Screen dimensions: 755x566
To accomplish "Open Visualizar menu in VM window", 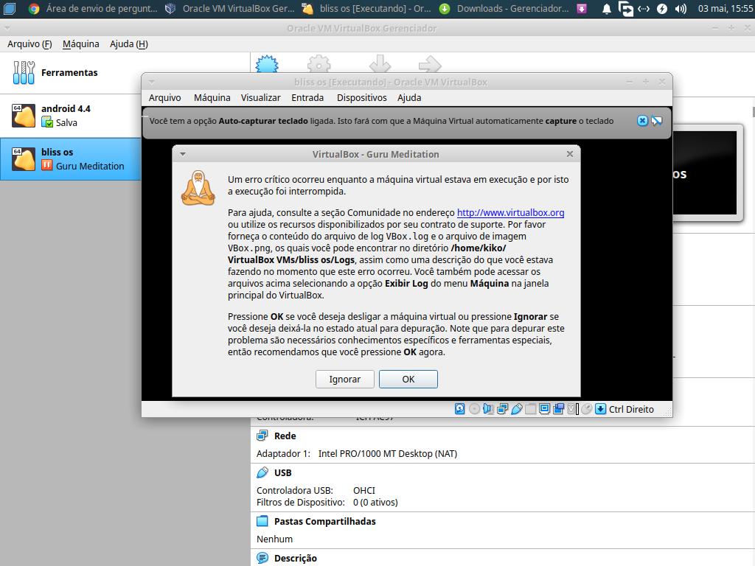I will coord(260,98).
